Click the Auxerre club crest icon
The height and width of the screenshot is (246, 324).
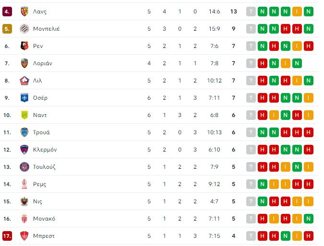pyautogui.click(x=24, y=98)
